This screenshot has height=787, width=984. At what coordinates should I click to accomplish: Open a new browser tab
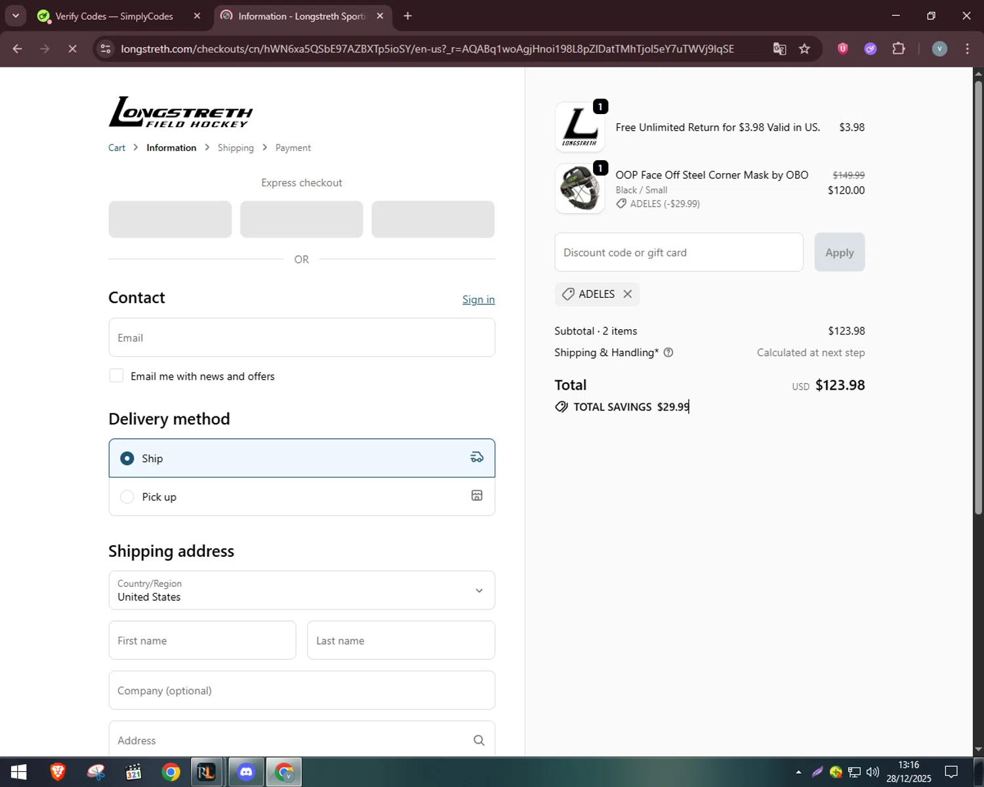click(407, 16)
